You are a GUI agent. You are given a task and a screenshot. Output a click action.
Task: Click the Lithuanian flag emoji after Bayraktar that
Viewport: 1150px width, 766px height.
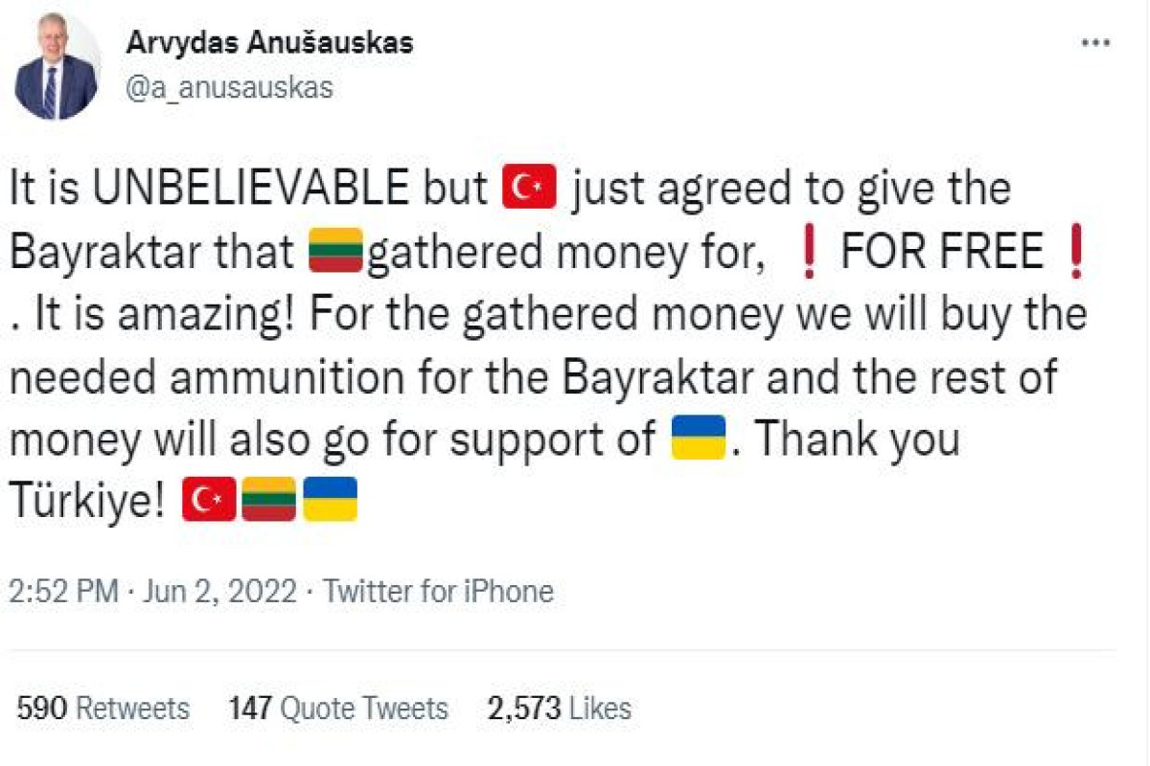[334, 251]
